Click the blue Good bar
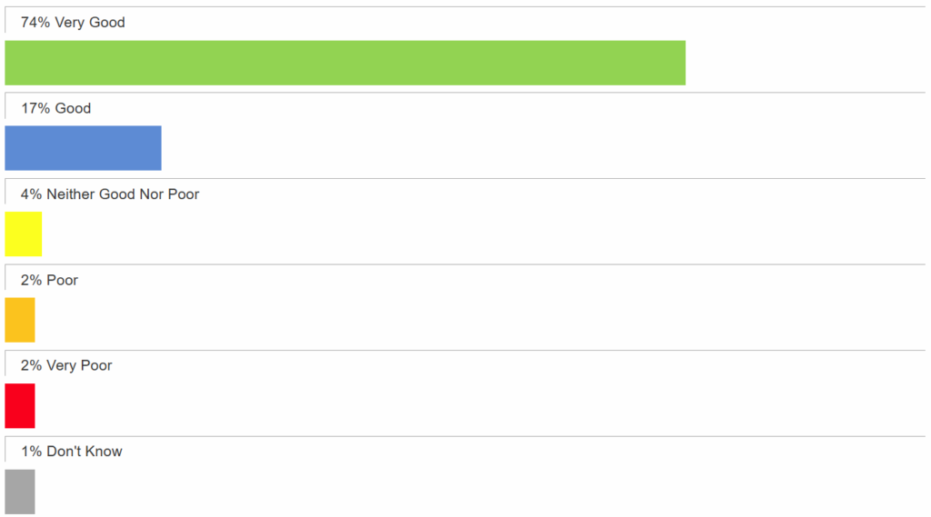This screenshot has height=517, width=931. (83, 148)
